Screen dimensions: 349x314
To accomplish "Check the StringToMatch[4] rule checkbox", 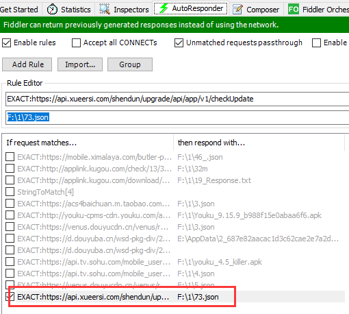I will [x=10, y=192].
